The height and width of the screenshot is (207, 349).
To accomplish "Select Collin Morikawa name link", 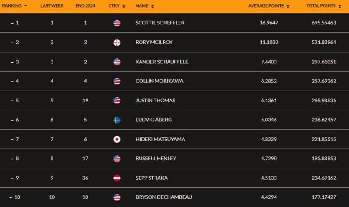I will [x=160, y=81].
